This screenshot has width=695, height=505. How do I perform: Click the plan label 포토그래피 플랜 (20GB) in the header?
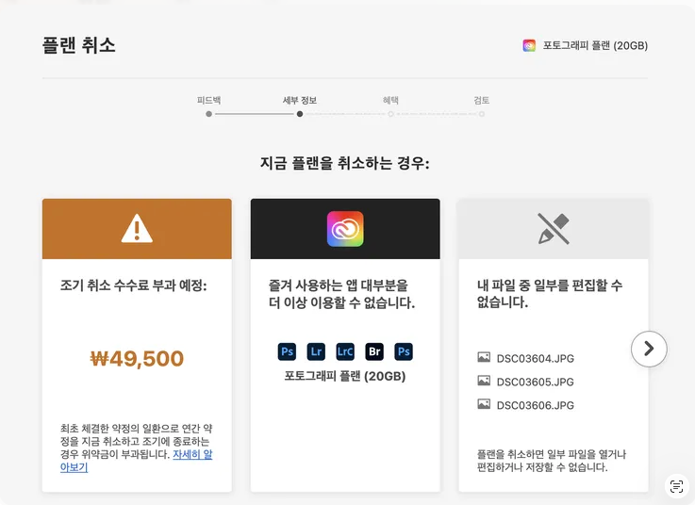595,45
